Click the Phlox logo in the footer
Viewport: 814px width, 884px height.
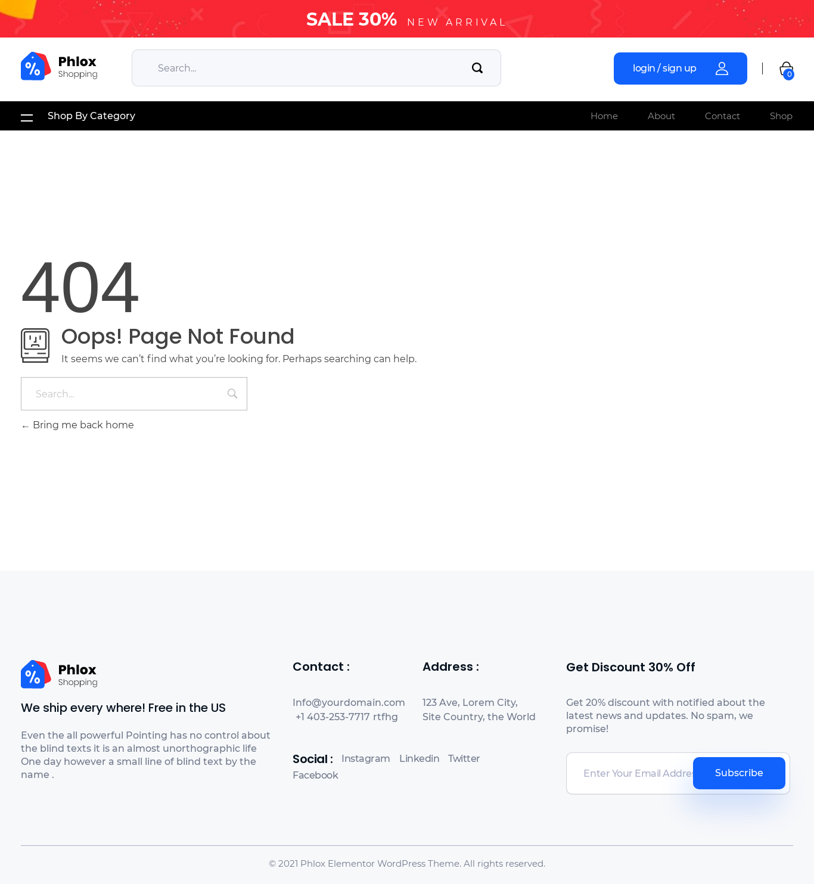[59, 674]
